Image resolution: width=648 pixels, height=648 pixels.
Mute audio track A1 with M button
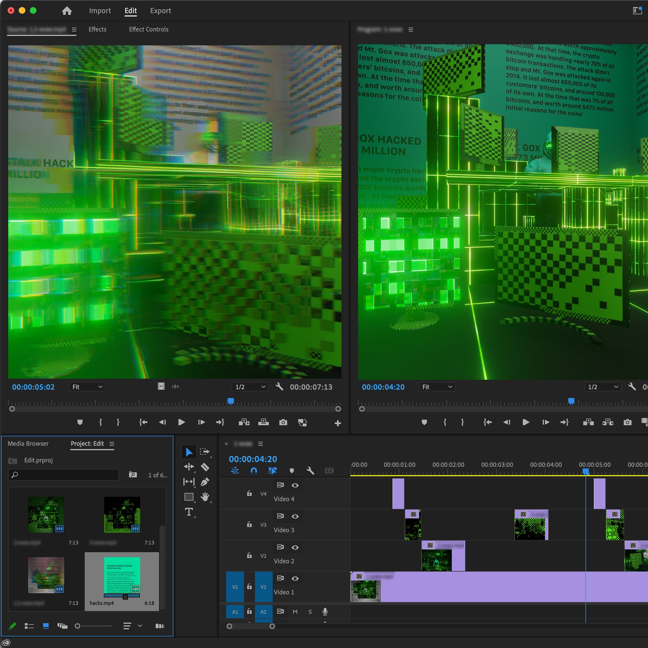[x=295, y=612]
